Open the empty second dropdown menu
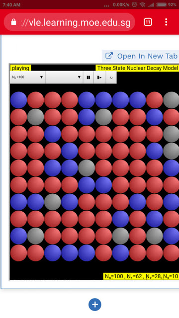The width and height of the screenshot is (179, 318). pos(64,78)
